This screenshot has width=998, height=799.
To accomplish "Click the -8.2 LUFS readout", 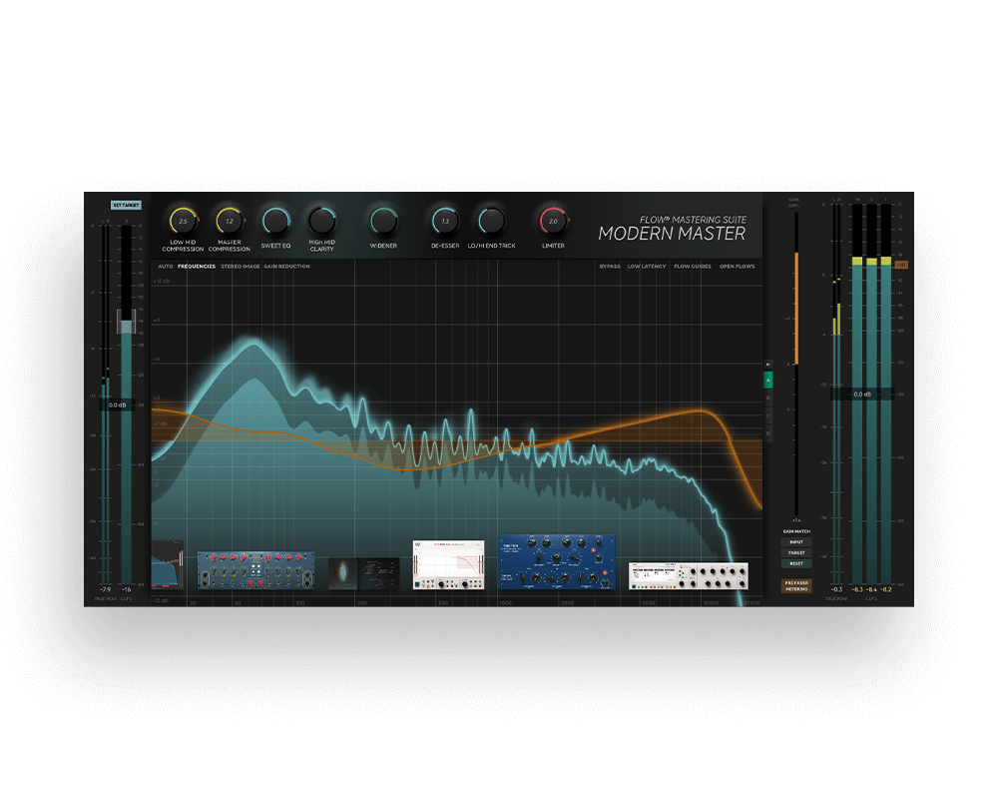I will click(x=886, y=590).
